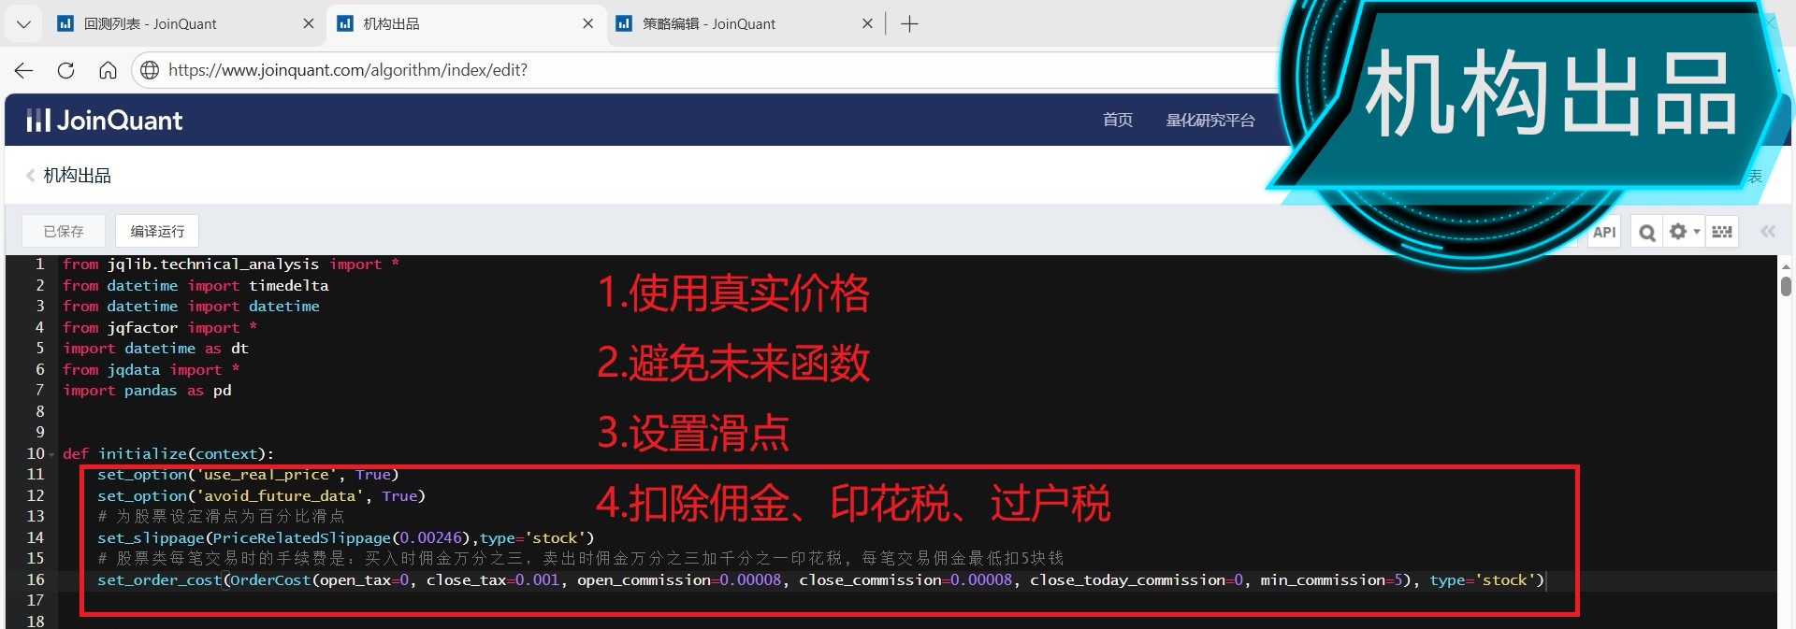Screen dimensions: 1796x629
Task: Click code line 'import pandas as pd'
Action: (x=147, y=391)
